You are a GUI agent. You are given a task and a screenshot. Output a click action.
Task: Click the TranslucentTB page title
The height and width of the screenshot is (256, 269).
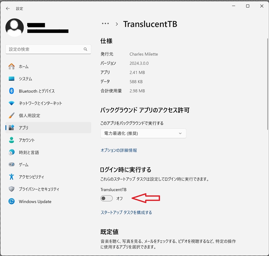click(x=150, y=24)
